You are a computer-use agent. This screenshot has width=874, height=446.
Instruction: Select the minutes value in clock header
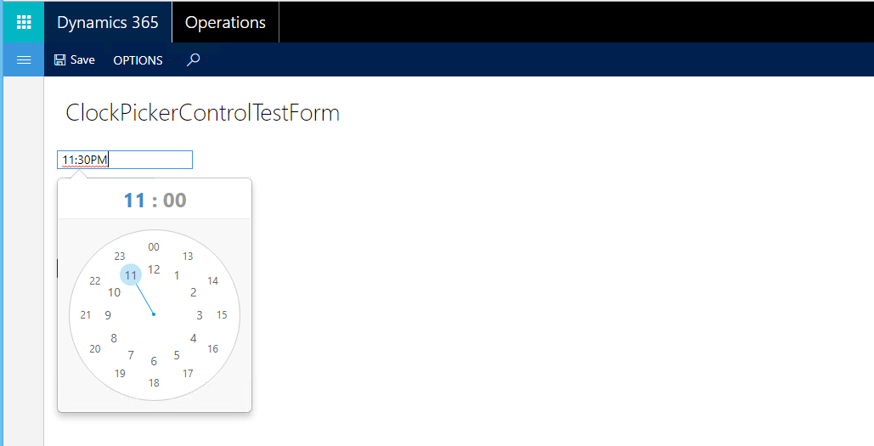[175, 200]
